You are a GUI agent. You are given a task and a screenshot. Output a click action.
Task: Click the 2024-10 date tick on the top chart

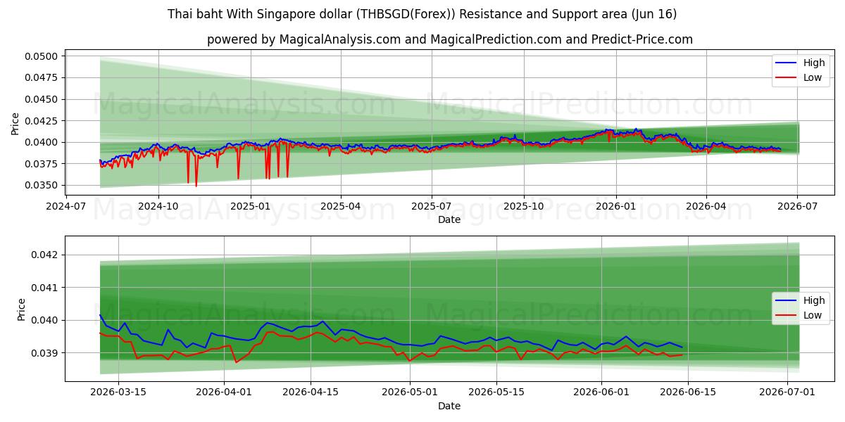pyautogui.click(x=158, y=206)
